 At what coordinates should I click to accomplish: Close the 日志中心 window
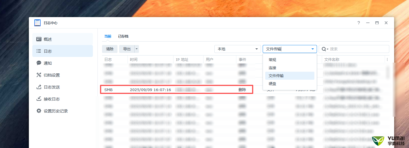tap(386, 23)
